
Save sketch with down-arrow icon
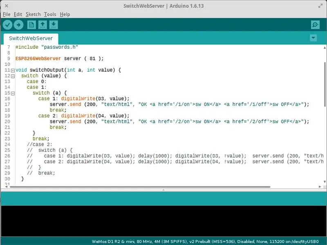click(54, 25)
